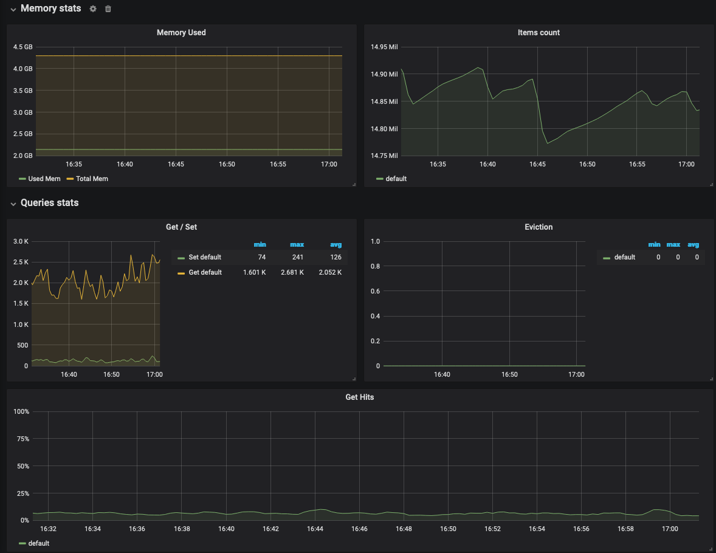Click the Set default min value 74
This screenshot has height=553, width=716.
tap(261, 257)
